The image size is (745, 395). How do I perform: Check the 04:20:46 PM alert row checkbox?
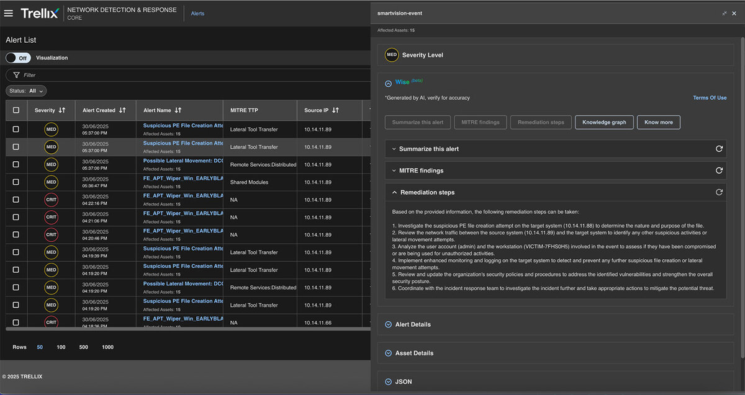coord(16,235)
